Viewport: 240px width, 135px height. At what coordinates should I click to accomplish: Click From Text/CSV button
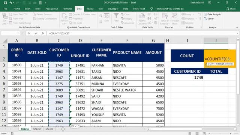click(18, 14)
